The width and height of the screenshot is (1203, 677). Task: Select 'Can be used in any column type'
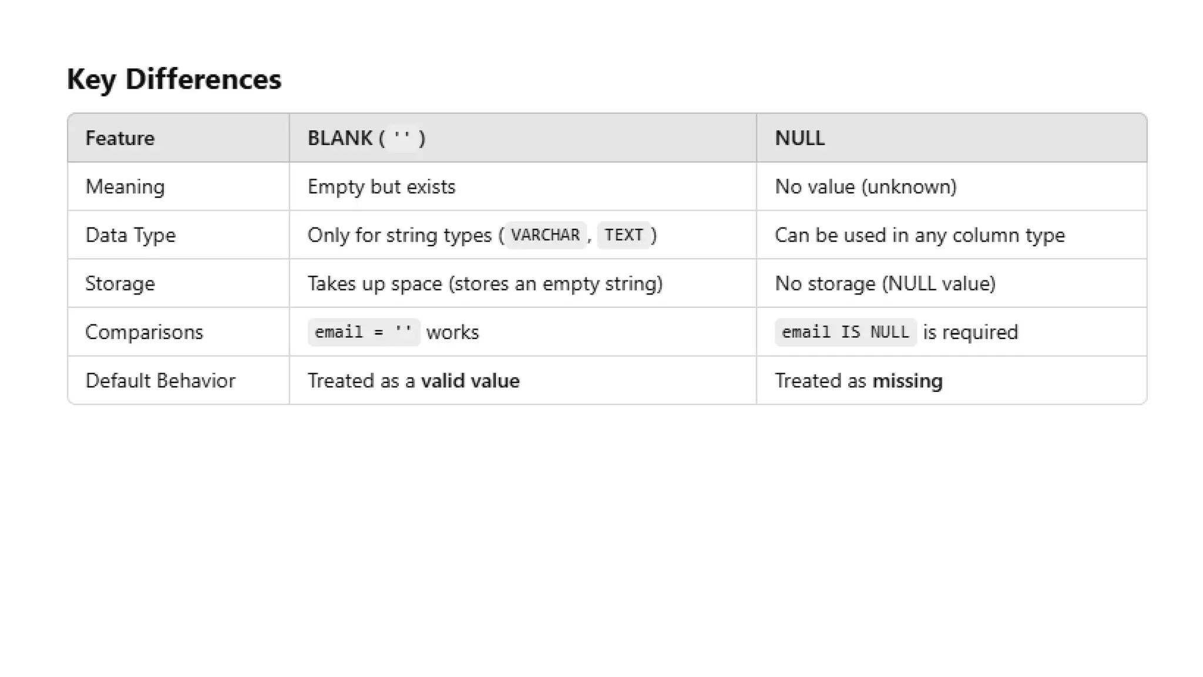919,235
